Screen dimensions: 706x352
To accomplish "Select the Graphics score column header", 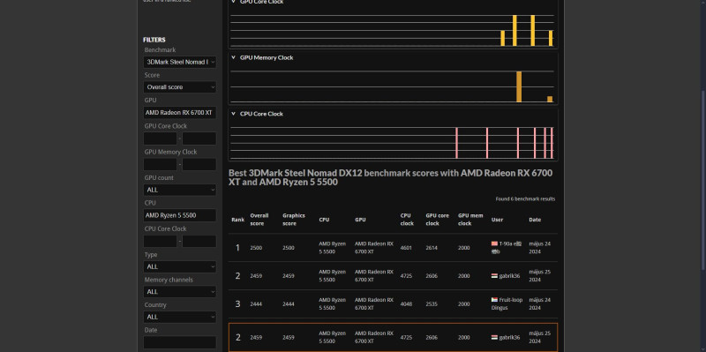I will tap(294, 219).
